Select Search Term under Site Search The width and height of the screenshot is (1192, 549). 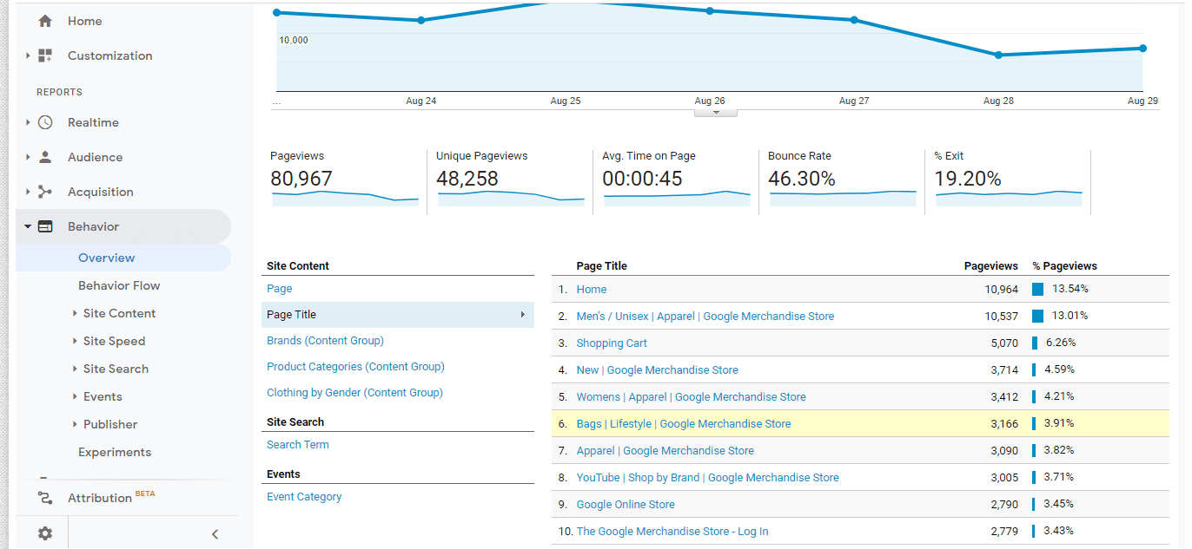[298, 445]
